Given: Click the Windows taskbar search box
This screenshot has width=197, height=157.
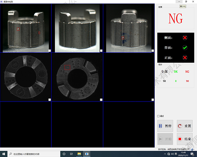Looking at the screenshot, I should pyautogui.click(x=33, y=154).
